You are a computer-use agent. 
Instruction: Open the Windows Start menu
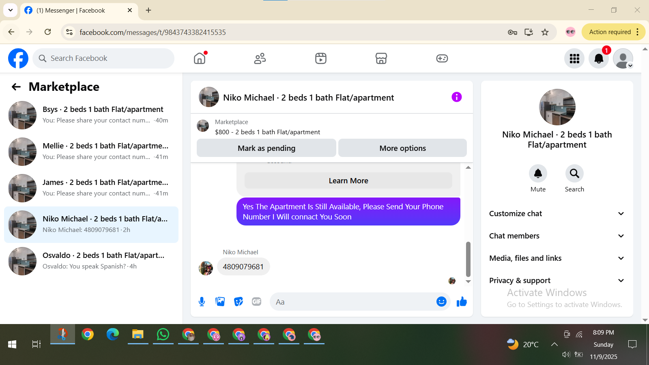12,344
